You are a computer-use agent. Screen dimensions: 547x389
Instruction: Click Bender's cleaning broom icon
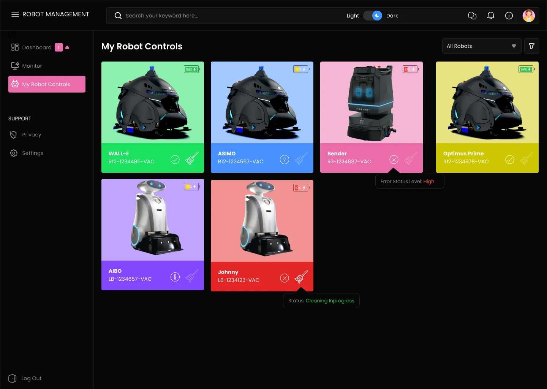pyautogui.click(x=411, y=158)
